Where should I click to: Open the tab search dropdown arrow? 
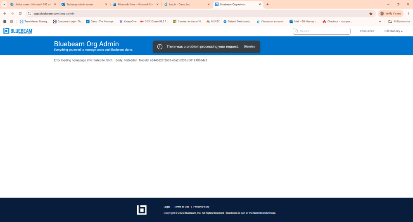coord(4,5)
